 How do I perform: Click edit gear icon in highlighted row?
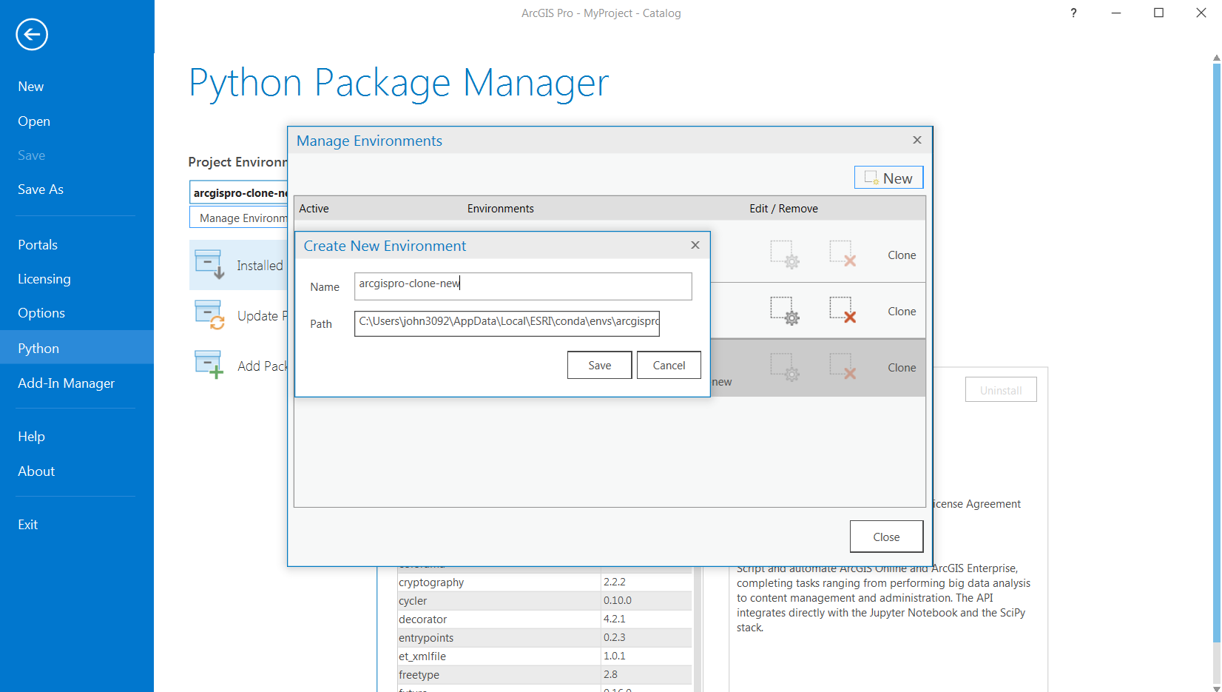pyautogui.click(x=785, y=366)
